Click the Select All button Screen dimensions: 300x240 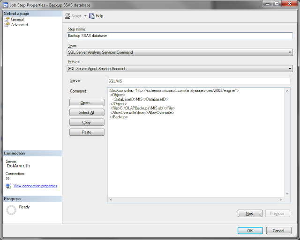tap(87, 112)
